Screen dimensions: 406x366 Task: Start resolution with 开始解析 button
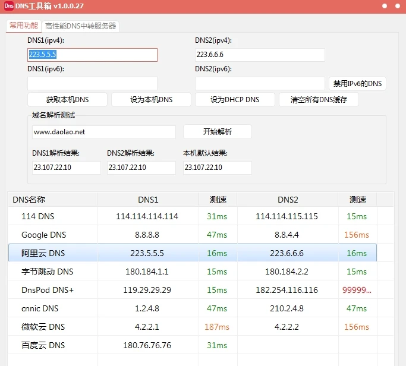tap(218, 132)
